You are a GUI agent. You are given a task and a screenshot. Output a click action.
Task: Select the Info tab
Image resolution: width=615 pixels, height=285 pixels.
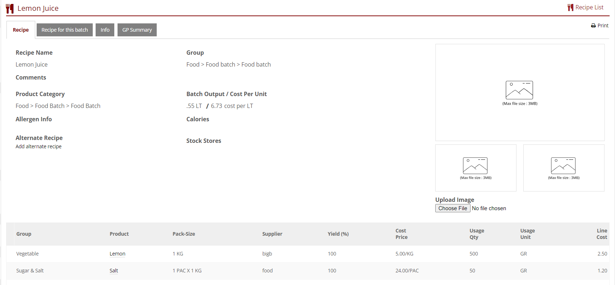[105, 30]
